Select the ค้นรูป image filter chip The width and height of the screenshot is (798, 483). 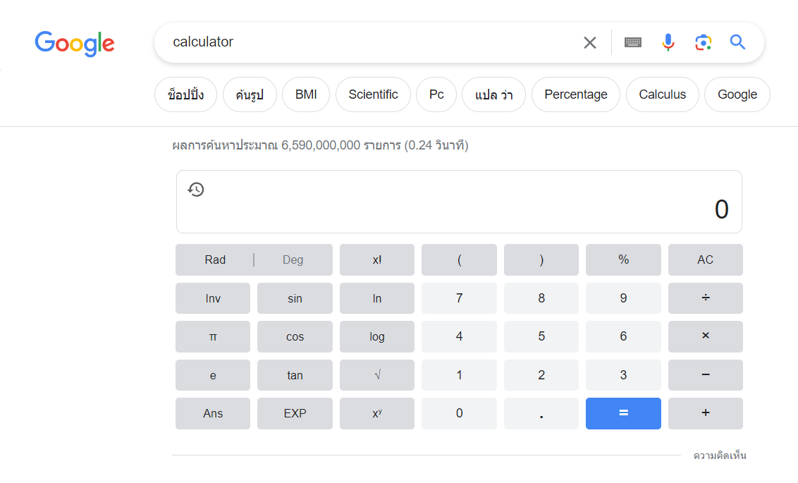(250, 94)
